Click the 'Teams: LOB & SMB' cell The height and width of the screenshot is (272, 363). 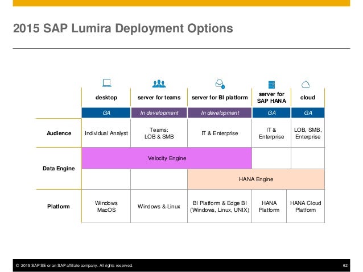(159, 133)
